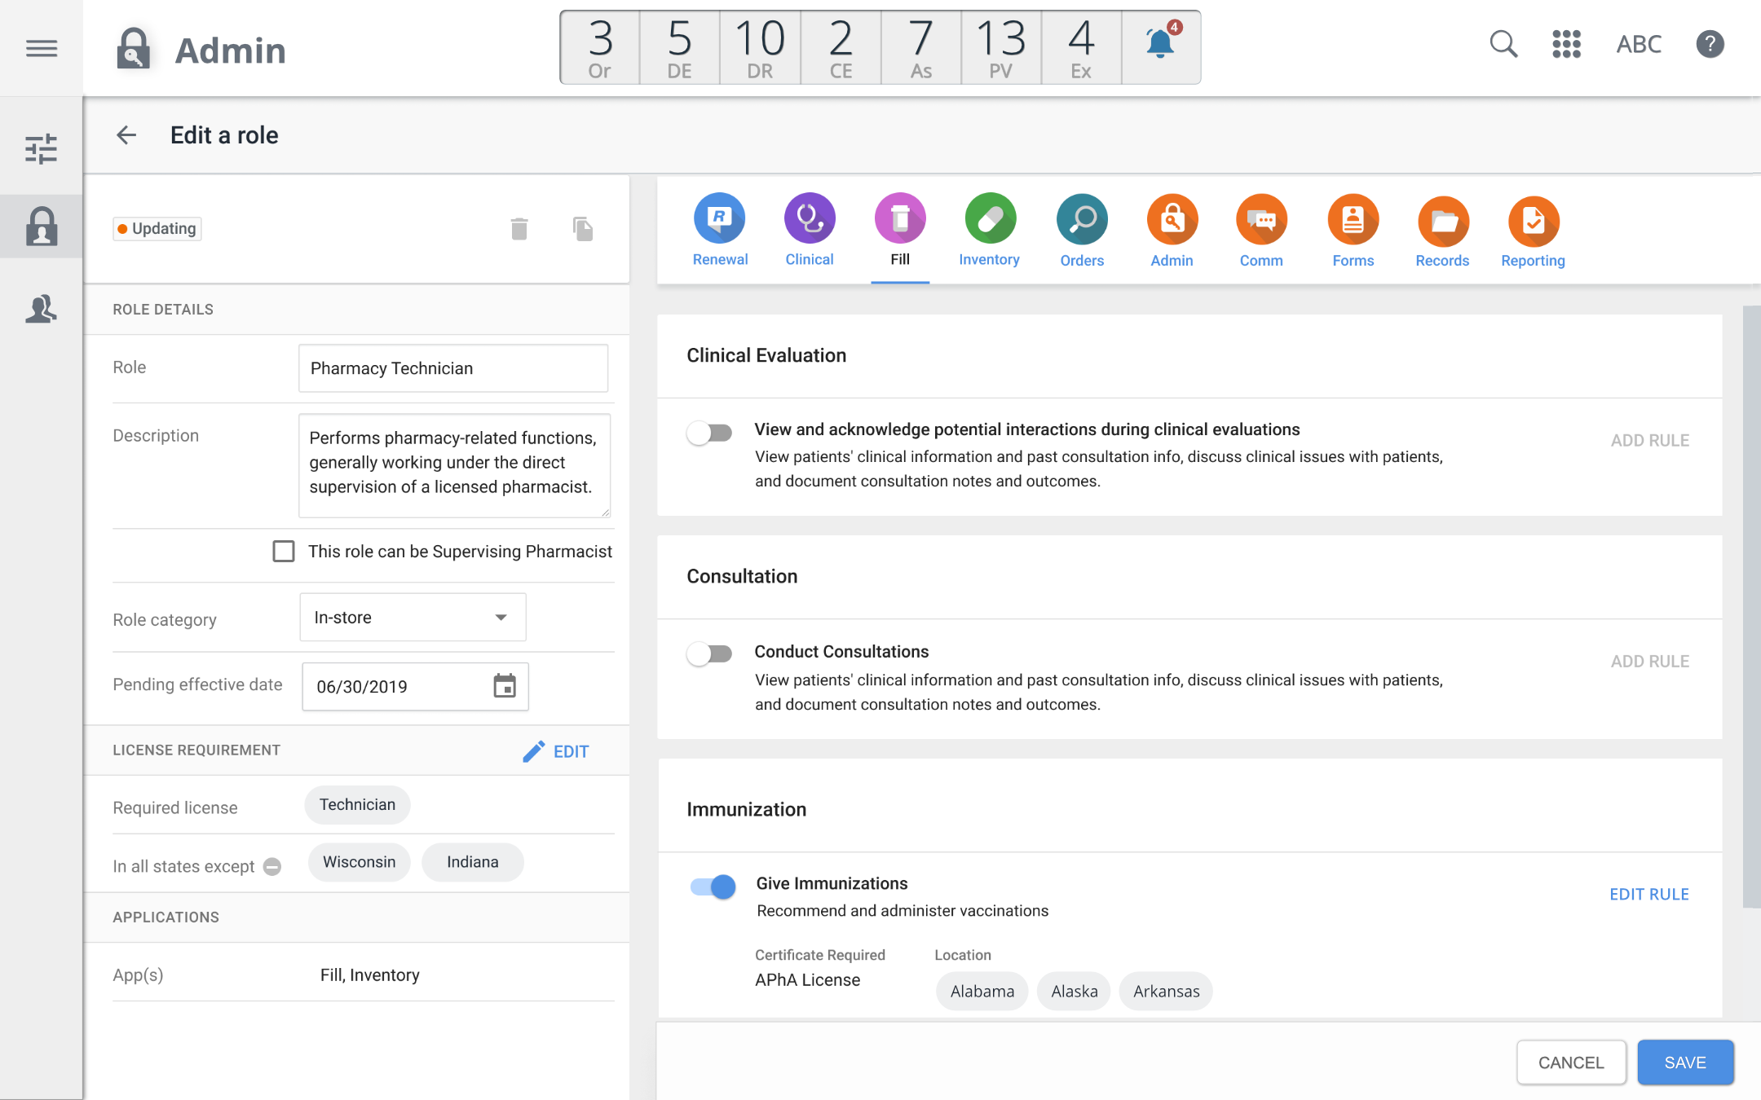Click the duplicate role copy icon
1761x1100 pixels.
[x=582, y=229]
